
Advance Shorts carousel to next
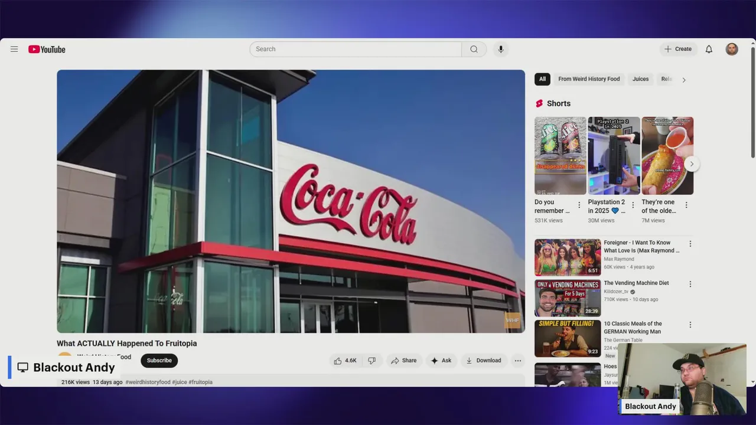tap(692, 164)
